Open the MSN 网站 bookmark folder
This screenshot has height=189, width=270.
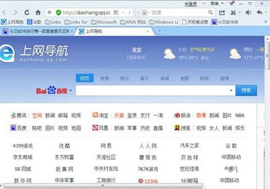133,22
